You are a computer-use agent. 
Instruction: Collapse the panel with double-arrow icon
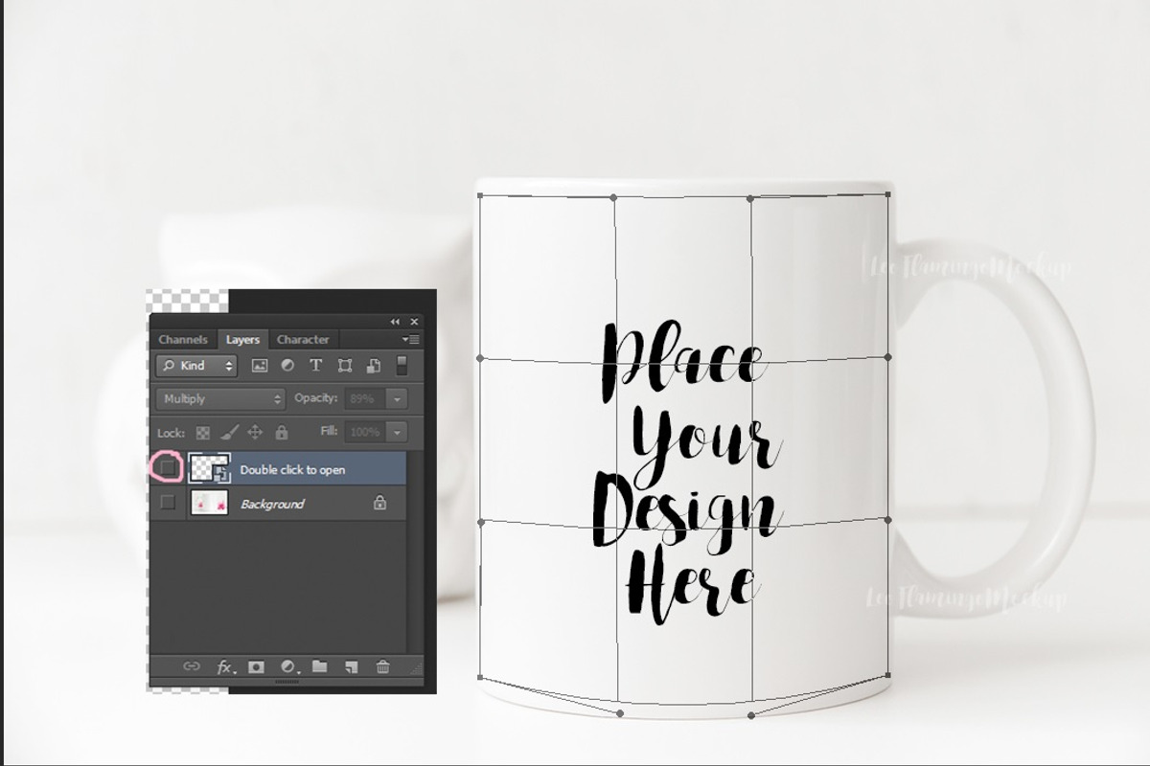coord(395,322)
